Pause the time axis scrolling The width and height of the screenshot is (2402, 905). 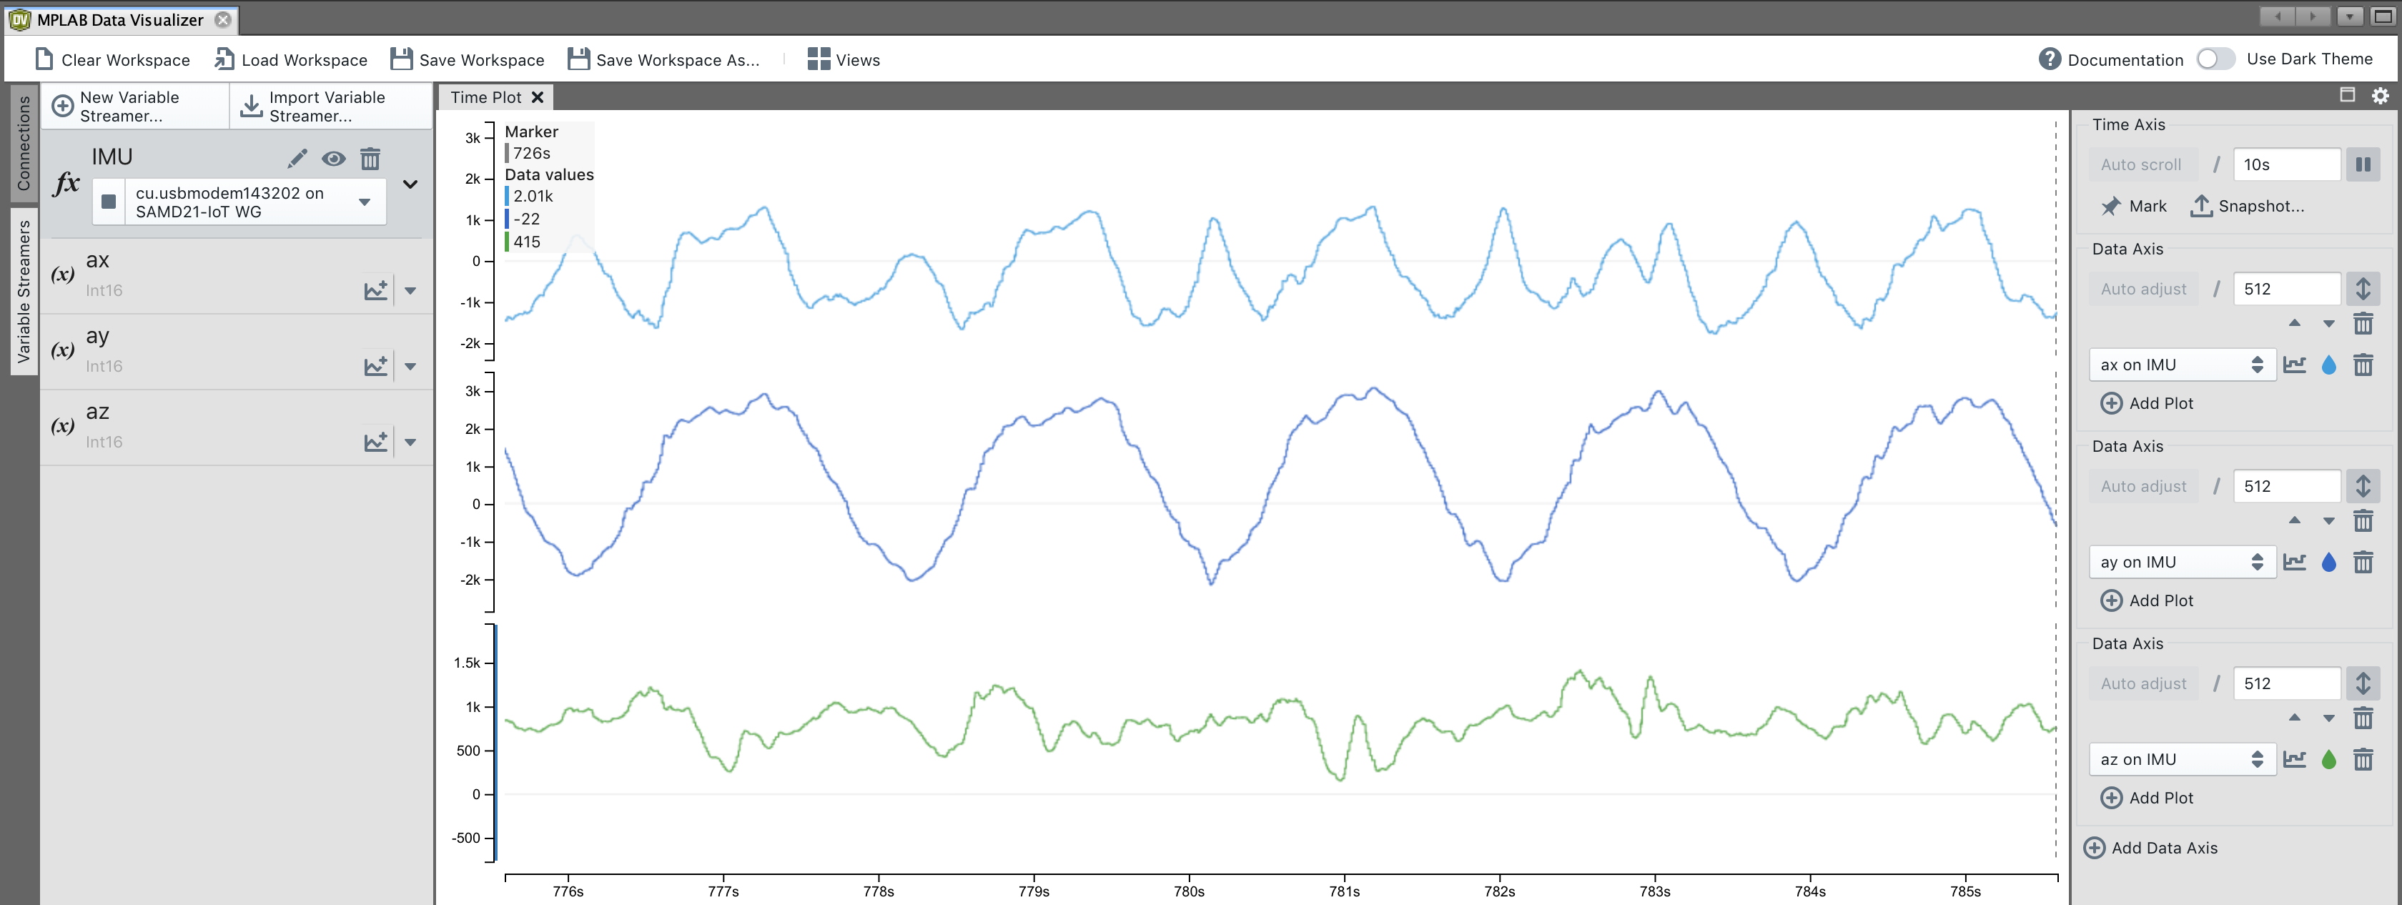click(2362, 165)
